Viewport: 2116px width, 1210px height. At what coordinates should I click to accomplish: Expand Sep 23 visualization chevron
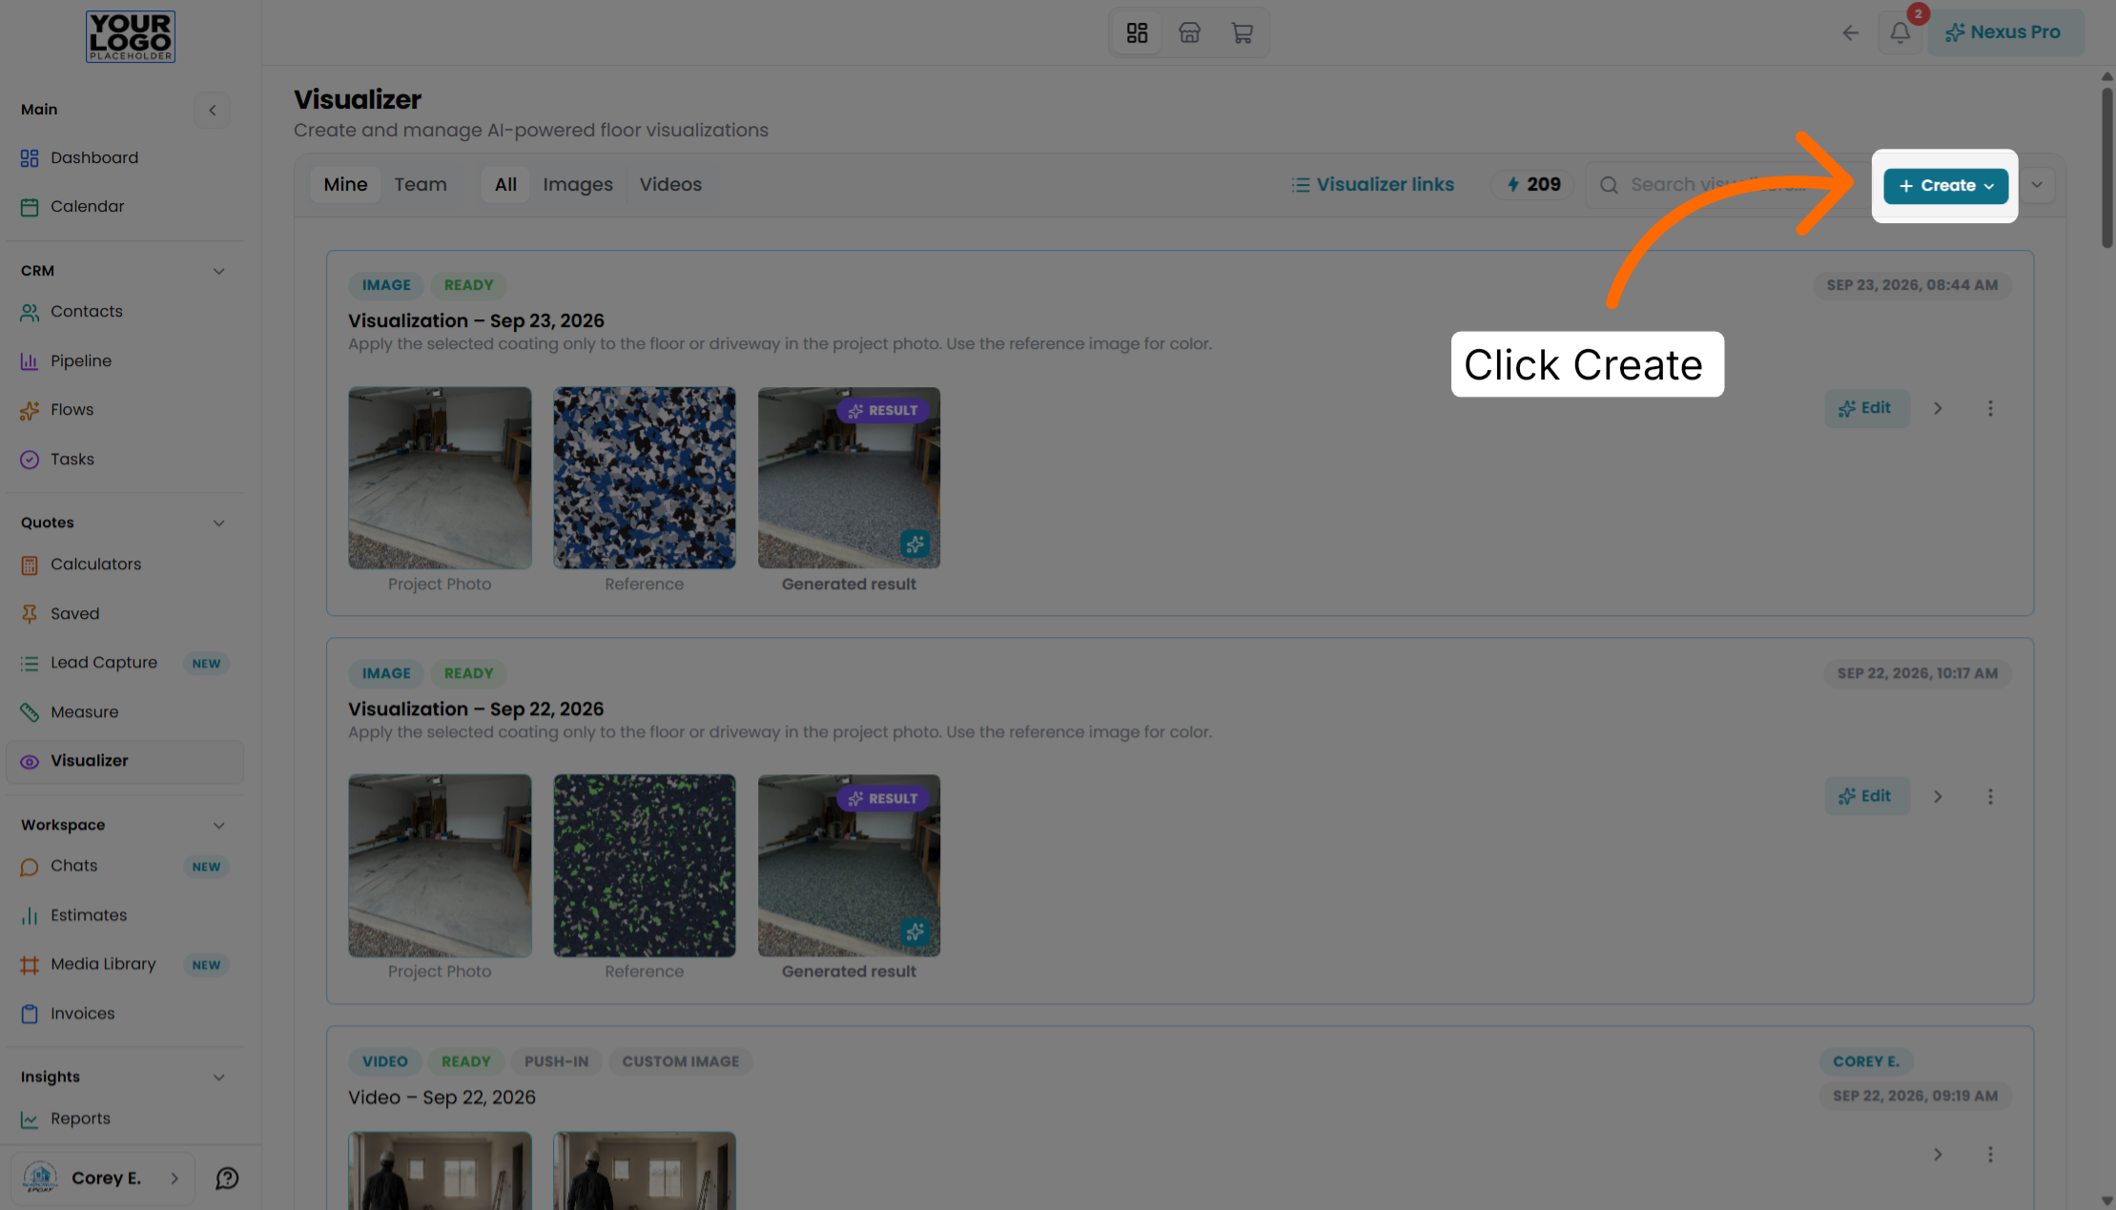coord(1938,408)
